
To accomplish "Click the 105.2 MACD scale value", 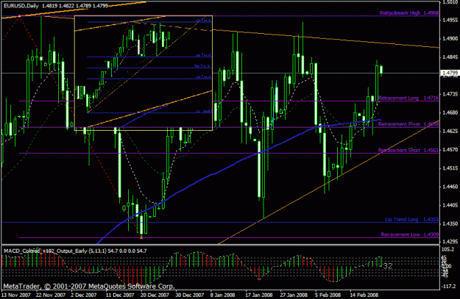I will coord(449,249).
